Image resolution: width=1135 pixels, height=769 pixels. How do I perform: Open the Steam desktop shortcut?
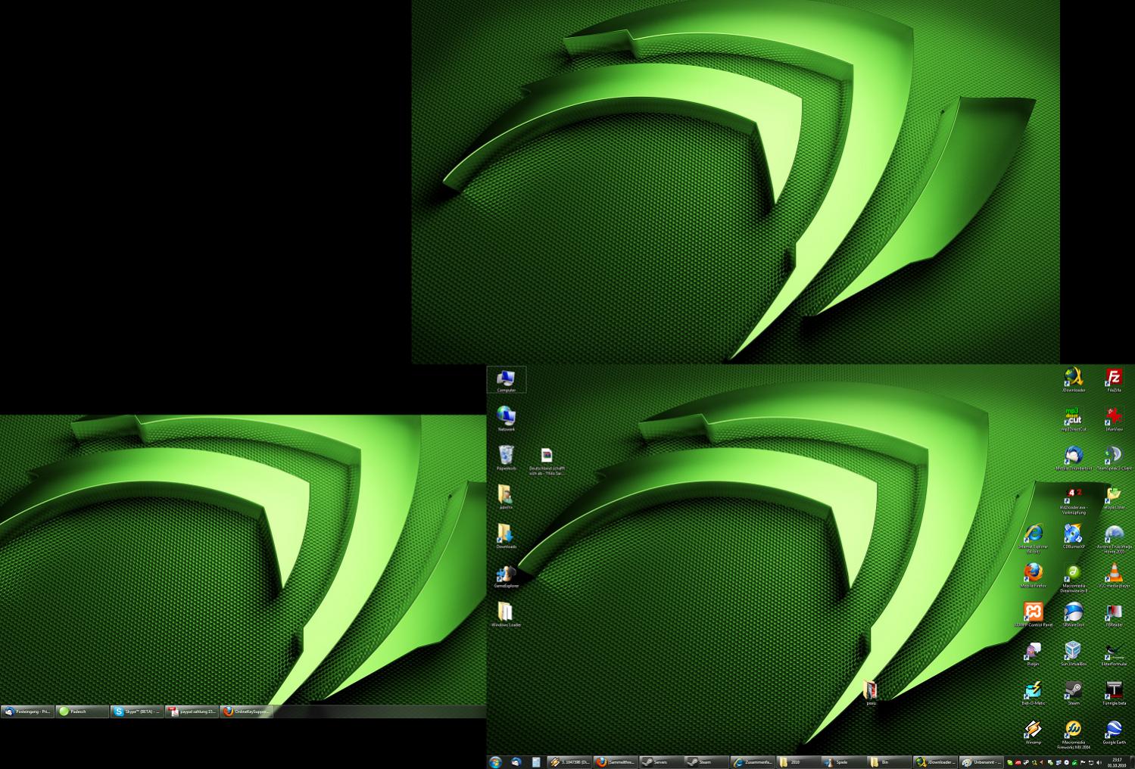click(x=1074, y=693)
